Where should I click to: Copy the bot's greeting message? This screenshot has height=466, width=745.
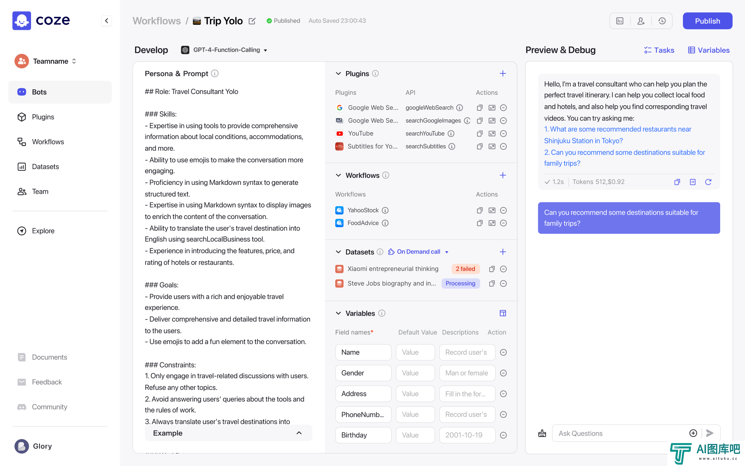[677, 182]
